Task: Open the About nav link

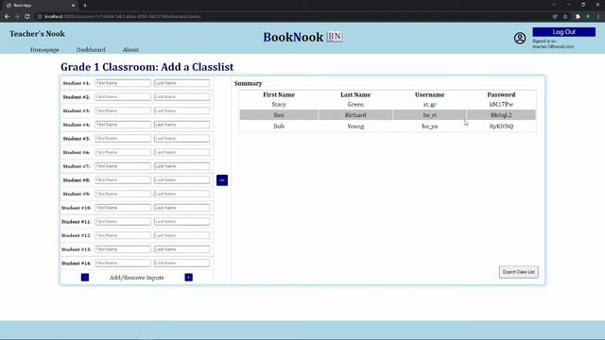Action: coord(130,50)
